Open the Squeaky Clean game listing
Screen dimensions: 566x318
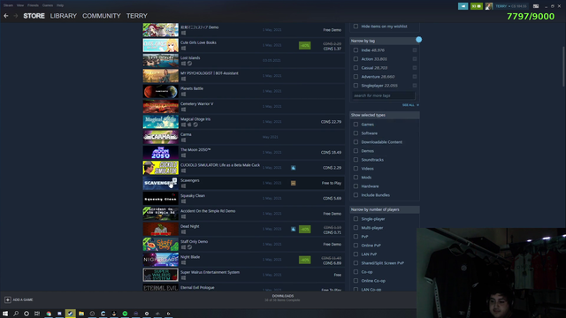click(x=244, y=198)
